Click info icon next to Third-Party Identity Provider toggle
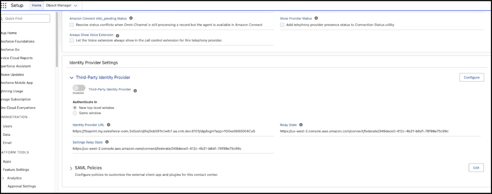 pos(135,91)
